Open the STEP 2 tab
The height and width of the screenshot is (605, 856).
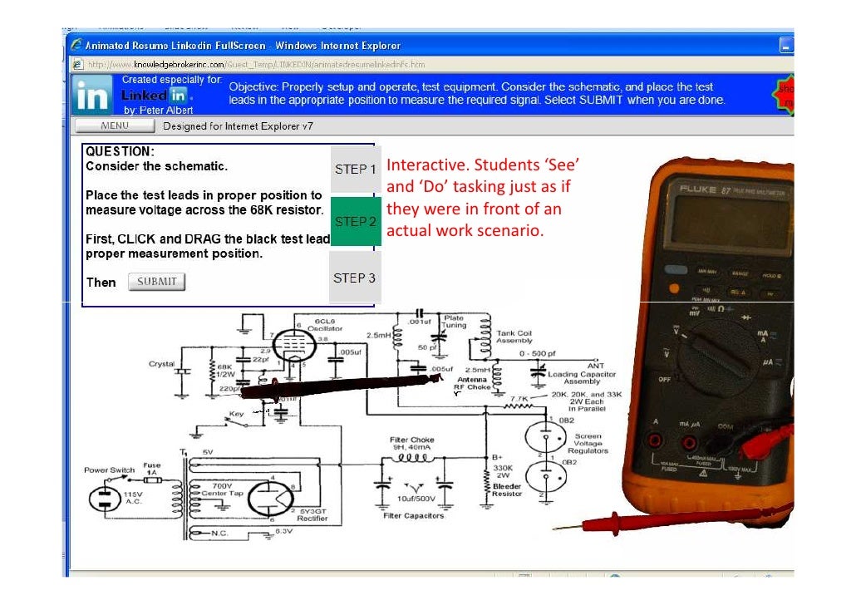tap(356, 221)
